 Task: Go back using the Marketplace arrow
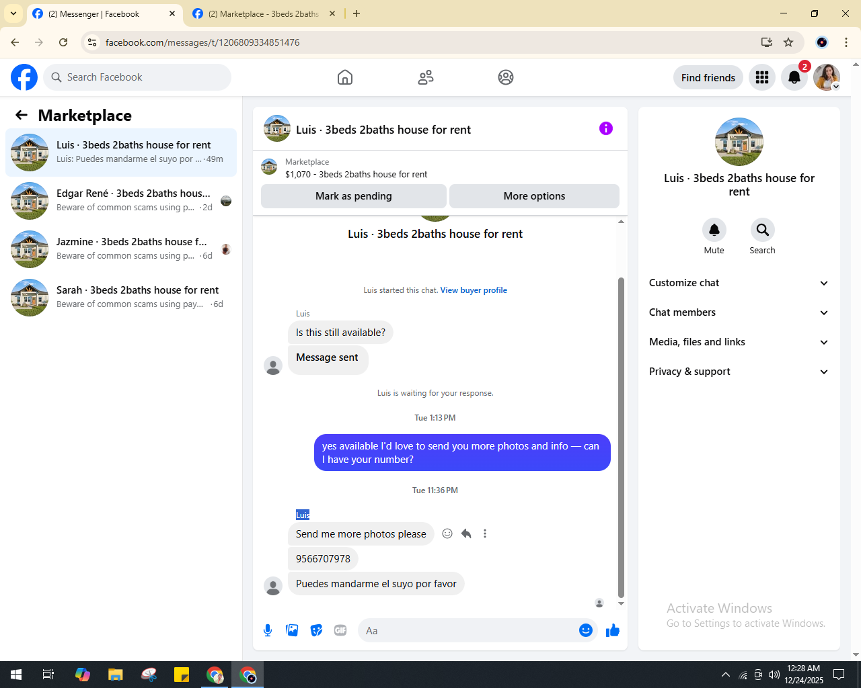tap(22, 116)
